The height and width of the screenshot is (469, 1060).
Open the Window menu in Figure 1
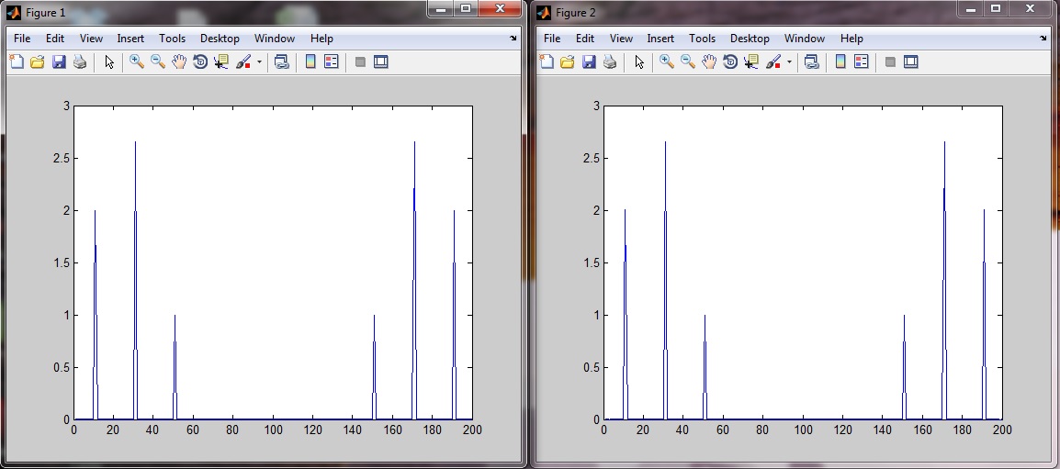tap(275, 39)
